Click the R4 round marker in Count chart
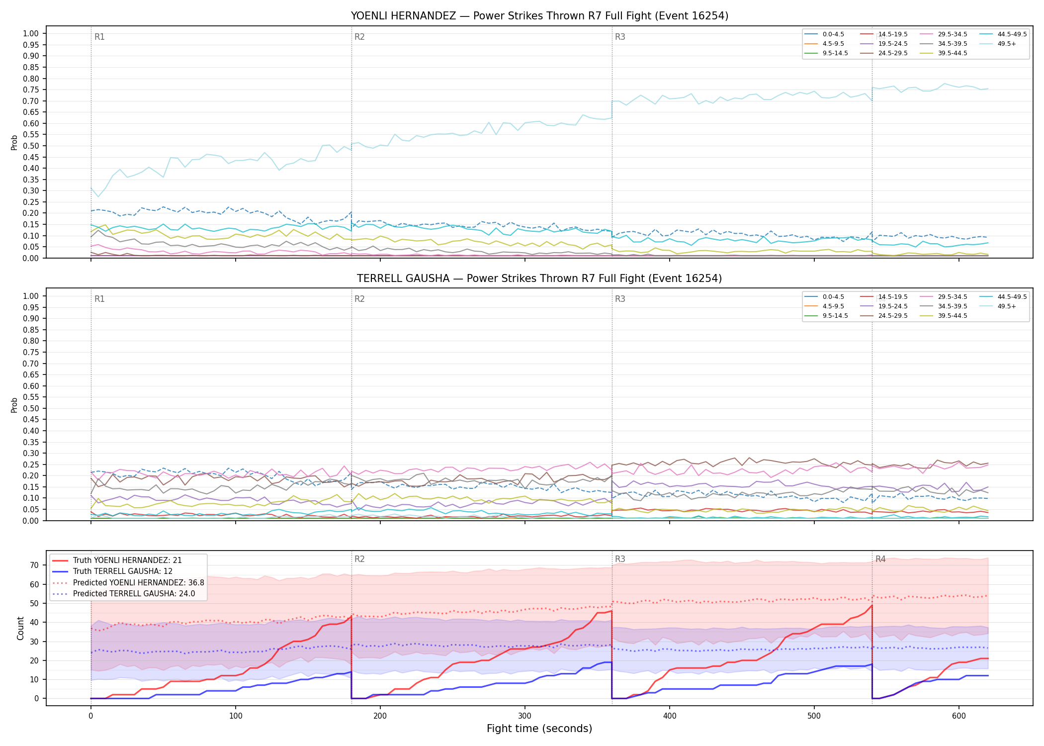Viewport: 1044px width, 746px height. [x=880, y=559]
